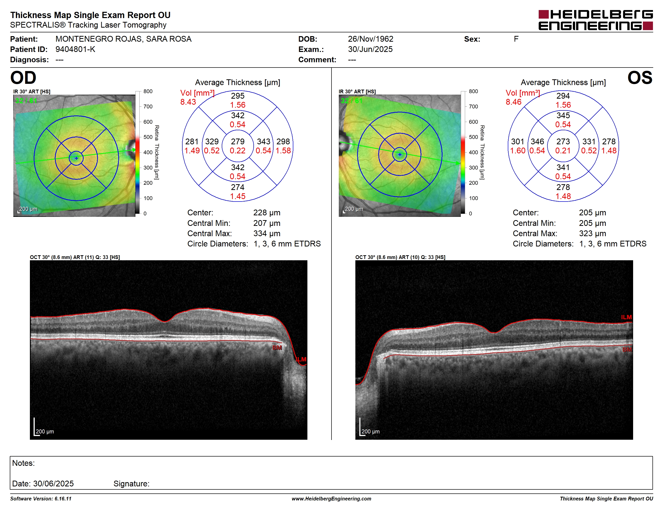Select patient name MONTENEGRO ROJAS, SARA ROSA

(124, 39)
